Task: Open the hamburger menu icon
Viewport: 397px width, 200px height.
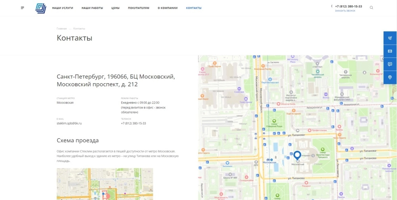Action: (x=23, y=8)
